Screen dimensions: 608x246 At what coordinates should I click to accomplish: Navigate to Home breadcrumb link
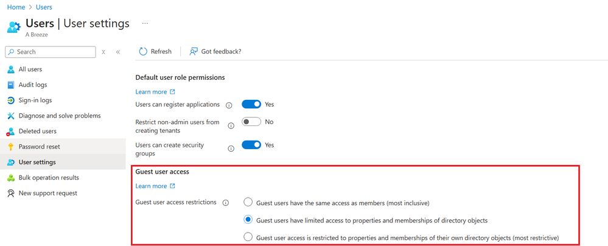[16, 7]
